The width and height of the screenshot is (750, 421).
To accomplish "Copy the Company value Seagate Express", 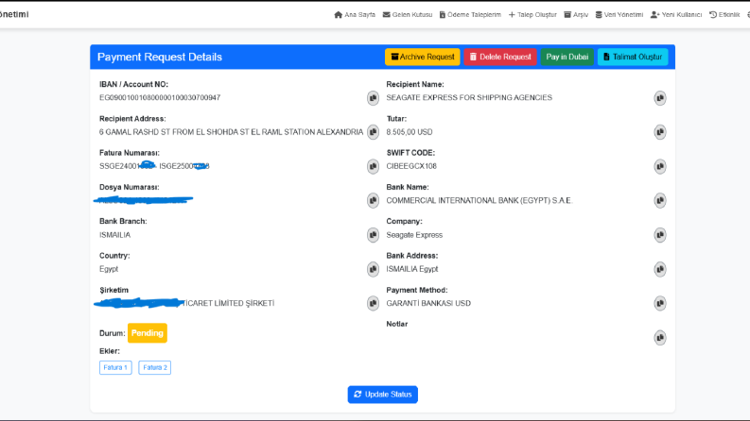I will click(659, 235).
